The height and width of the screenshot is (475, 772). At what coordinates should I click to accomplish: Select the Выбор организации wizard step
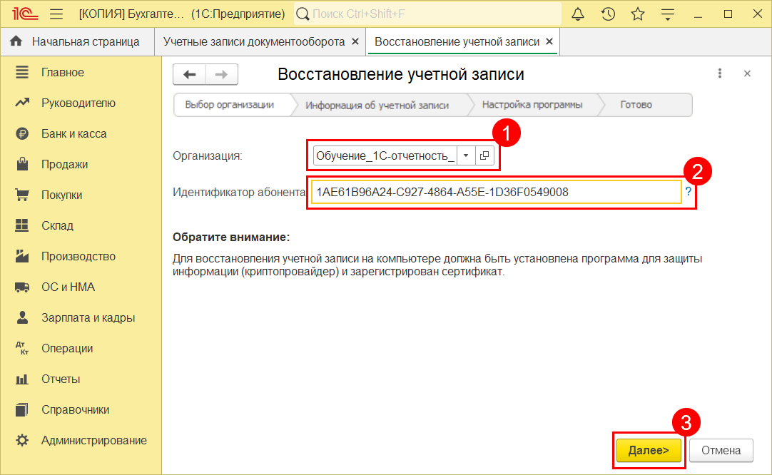pos(230,105)
